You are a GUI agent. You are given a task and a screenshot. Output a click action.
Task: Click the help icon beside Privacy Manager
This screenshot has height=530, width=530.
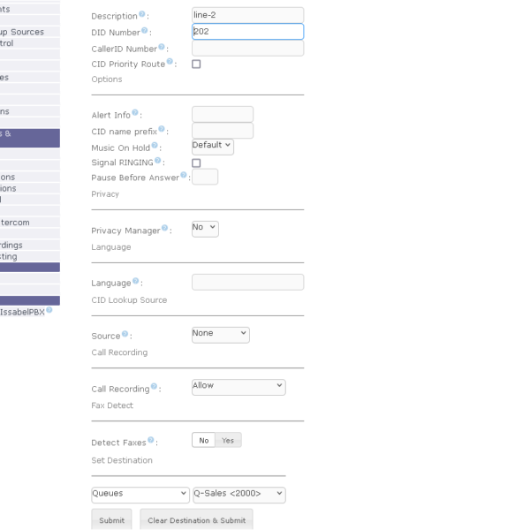pos(165,228)
